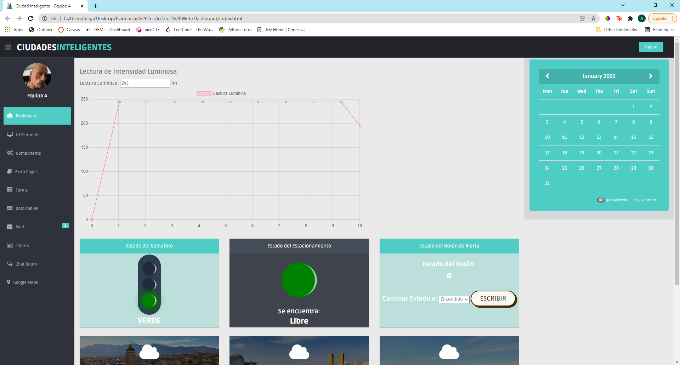
Task: Click the Mail envelope icon in sidebar
Action: [x=10, y=227]
